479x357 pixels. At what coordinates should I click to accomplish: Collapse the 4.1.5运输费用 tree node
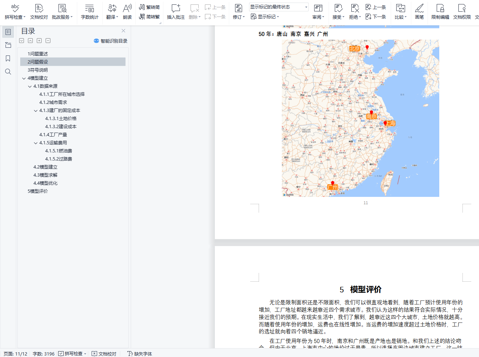point(36,143)
